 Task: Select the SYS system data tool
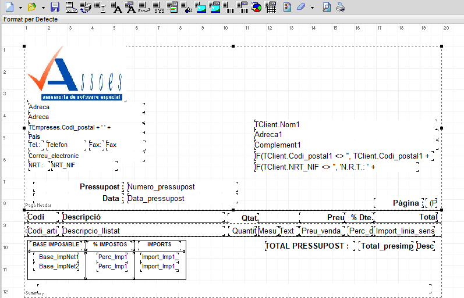[x=158, y=7]
